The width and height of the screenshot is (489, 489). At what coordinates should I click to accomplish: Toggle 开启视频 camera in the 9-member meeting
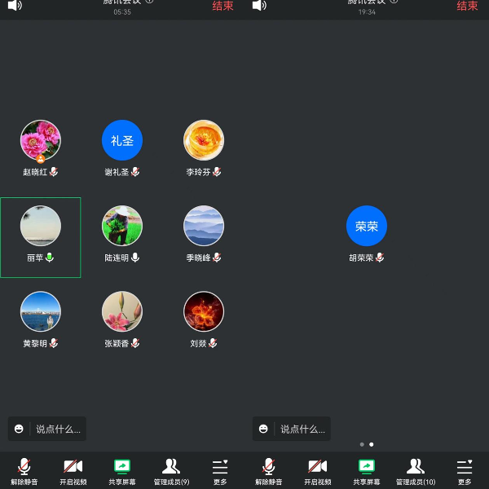(73, 470)
